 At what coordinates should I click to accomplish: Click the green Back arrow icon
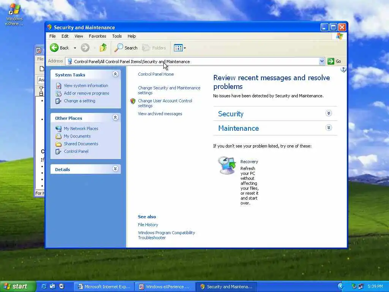(x=54, y=48)
